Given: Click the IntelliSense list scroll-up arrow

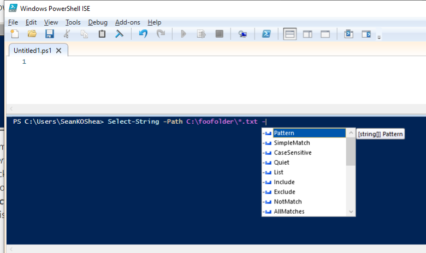Looking at the screenshot, I should 351,132.
